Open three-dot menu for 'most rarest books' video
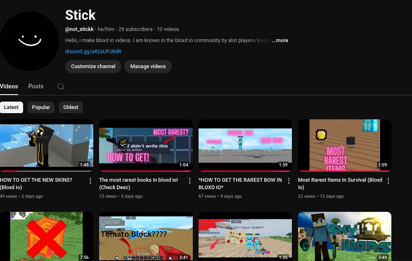 point(190,181)
